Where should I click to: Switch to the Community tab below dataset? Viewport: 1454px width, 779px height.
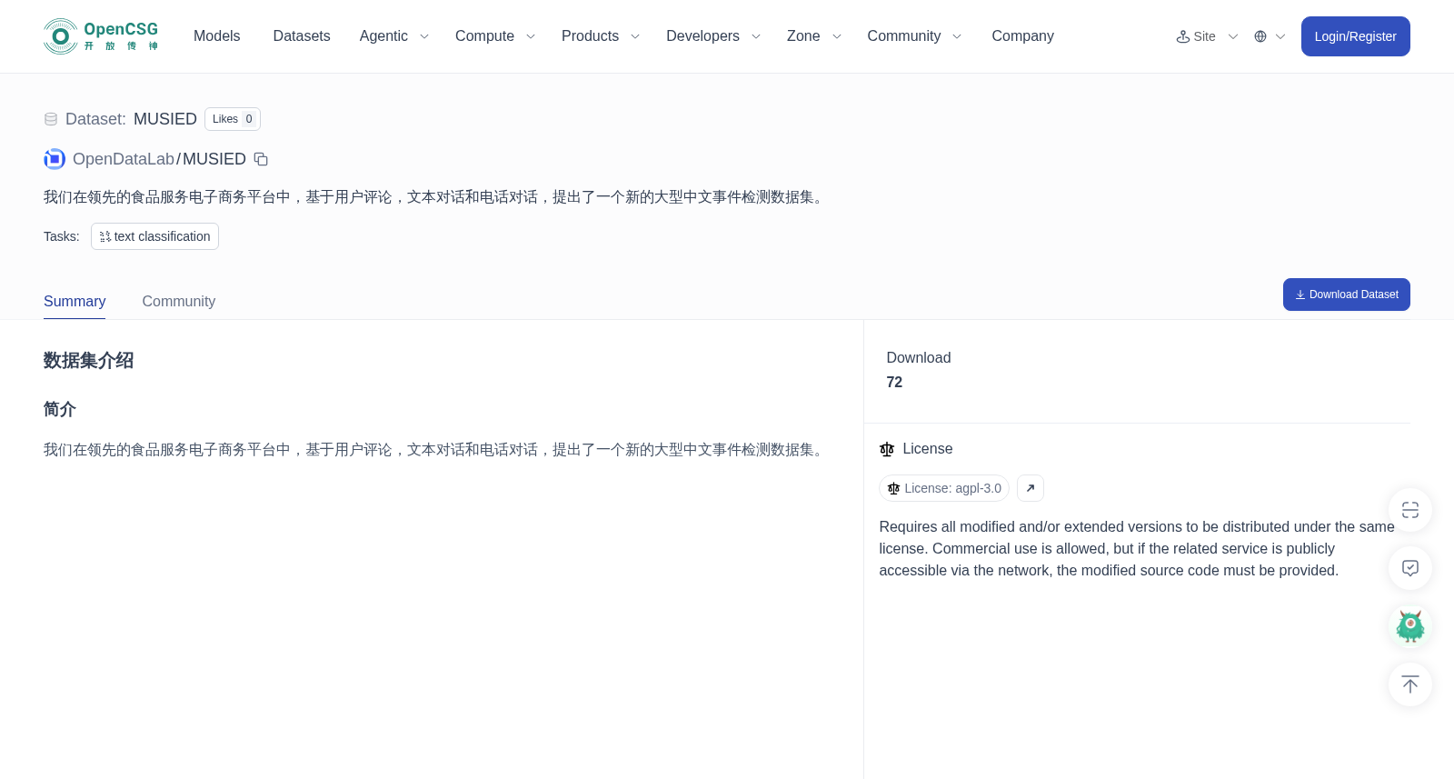179,302
